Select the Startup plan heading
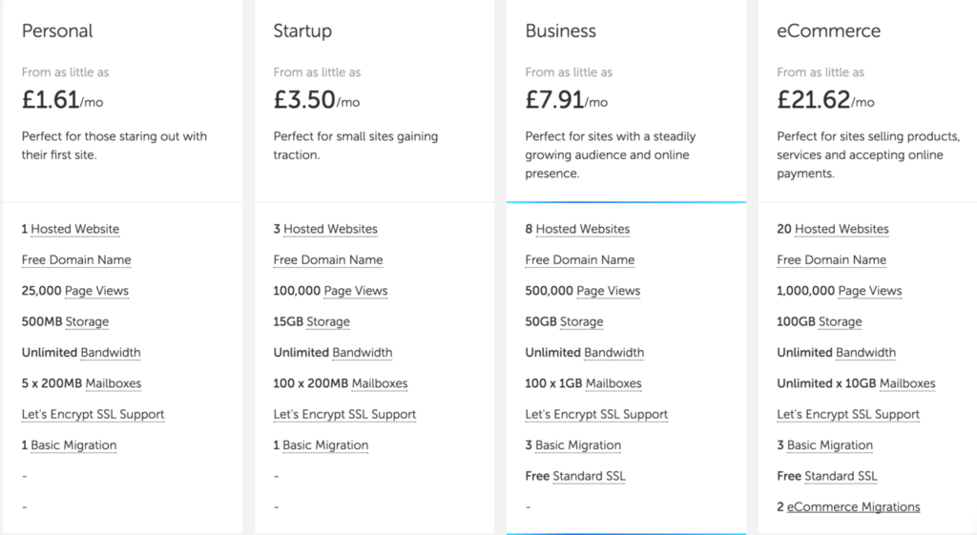Screen dimensions: 977x535 coord(302,31)
